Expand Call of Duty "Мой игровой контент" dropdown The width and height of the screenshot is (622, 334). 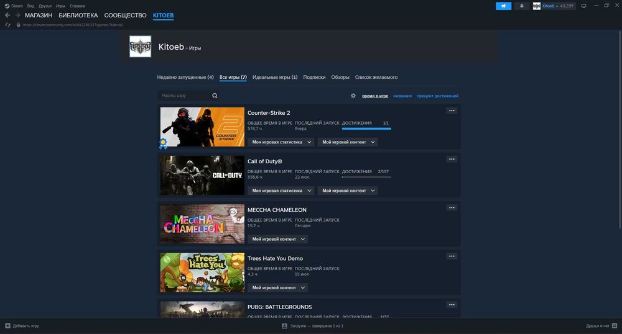[348, 191]
